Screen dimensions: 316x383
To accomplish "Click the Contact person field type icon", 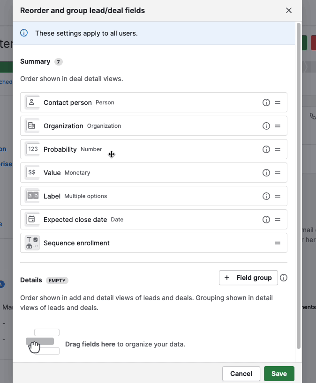I will [x=32, y=102].
